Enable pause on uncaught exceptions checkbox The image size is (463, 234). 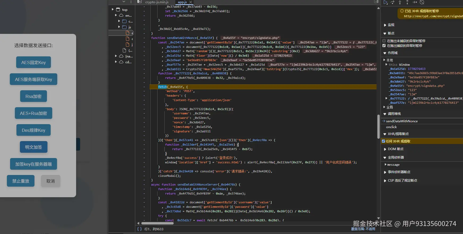point(384,41)
